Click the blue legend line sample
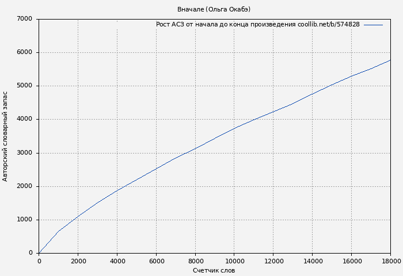Screen dimensions: 403x276 coord(373,25)
